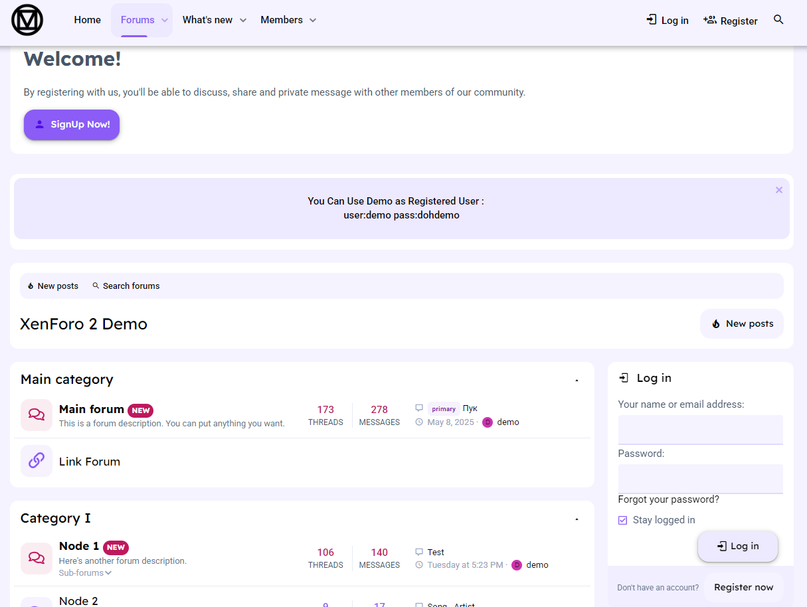807x607 pixels.
Task: Expand the Members dropdown arrow
Action: (x=313, y=20)
